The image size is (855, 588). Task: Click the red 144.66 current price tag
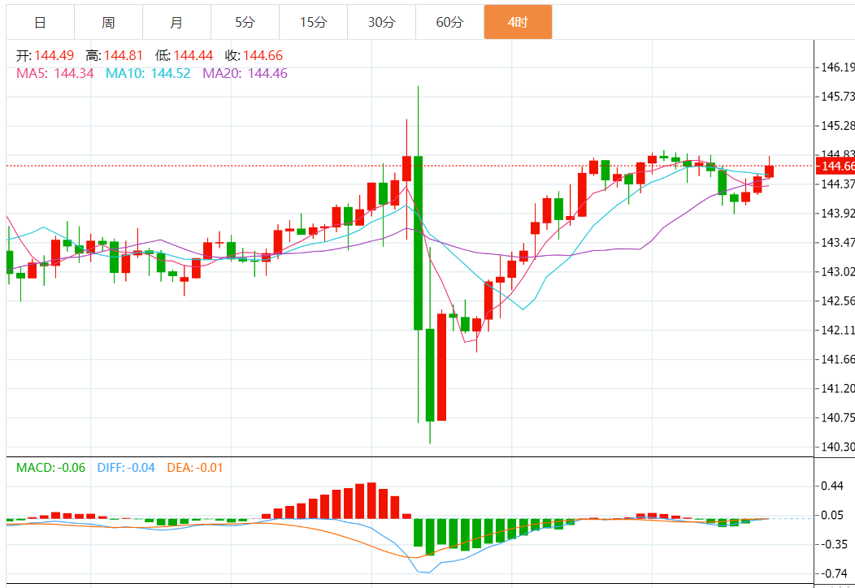pyautogui.click(x=835, y=166)
